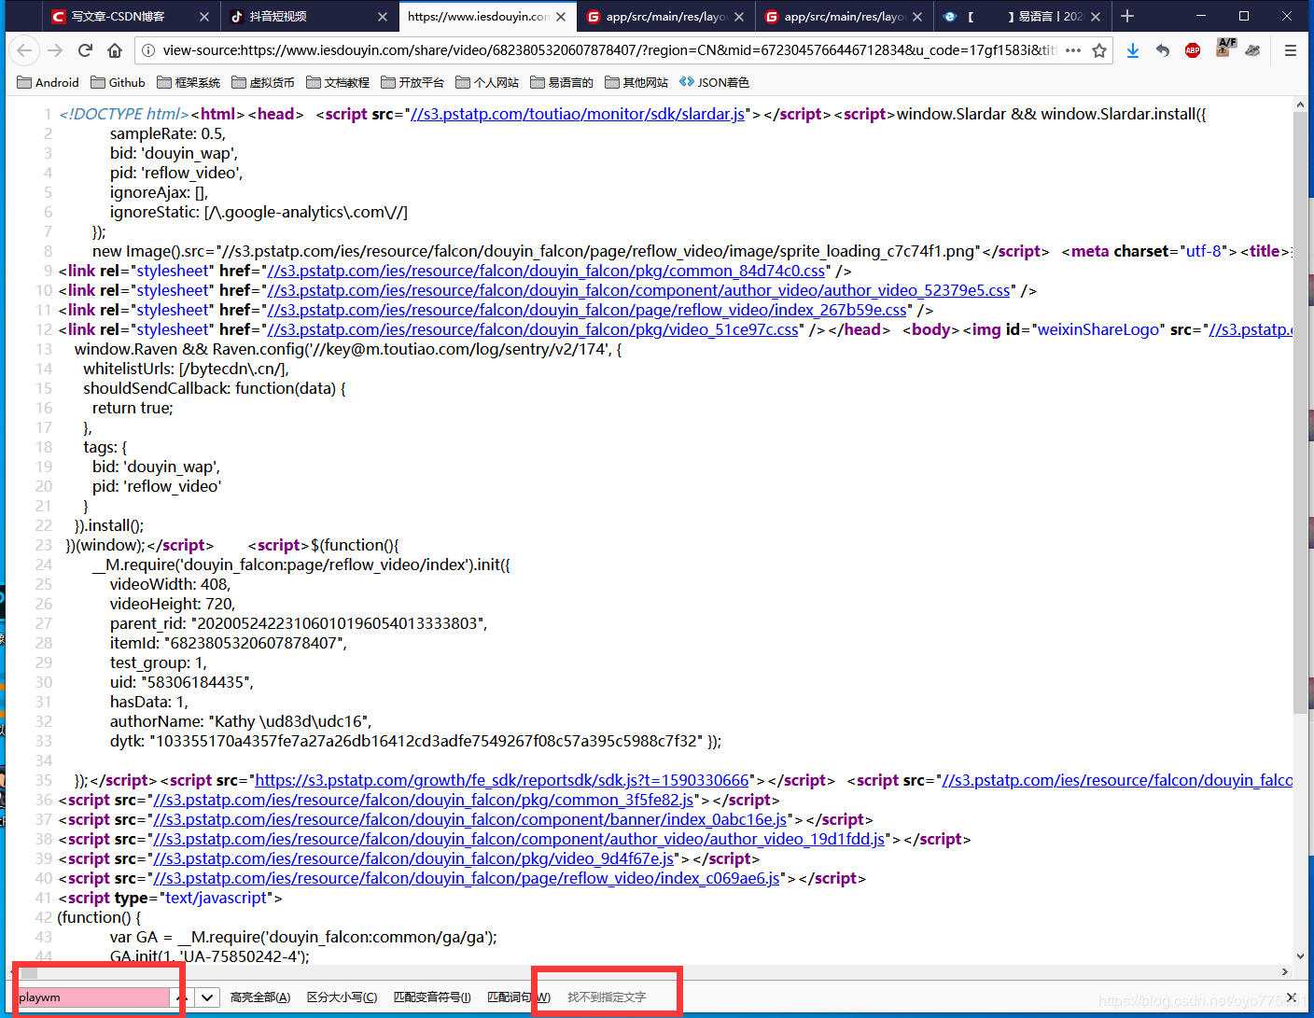Open a new tab with plus button

pos(1127,16)
